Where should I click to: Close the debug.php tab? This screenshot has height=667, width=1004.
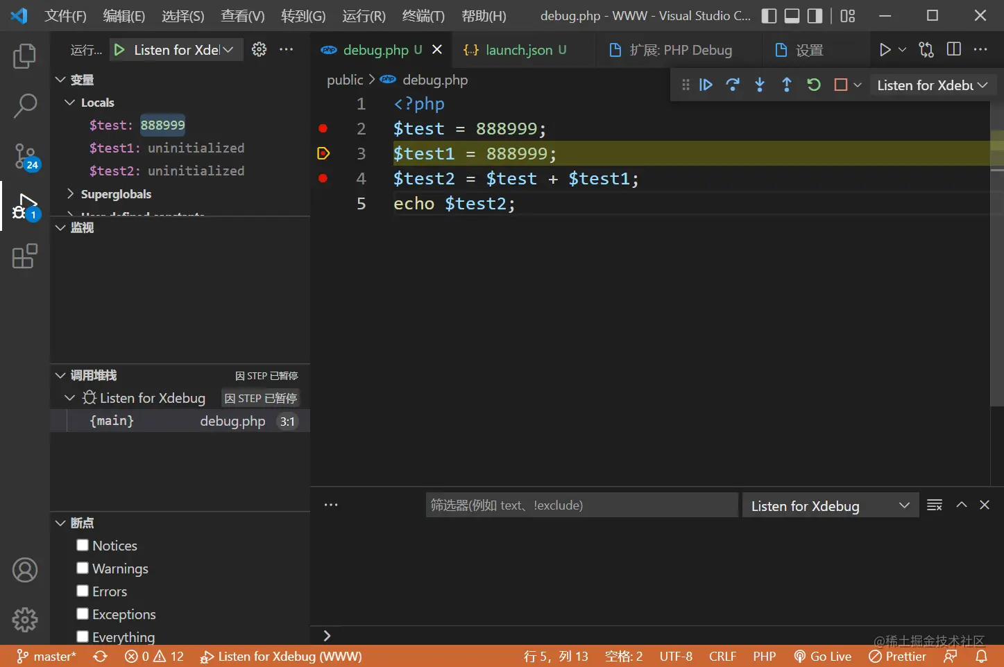(x=437, y=49)
